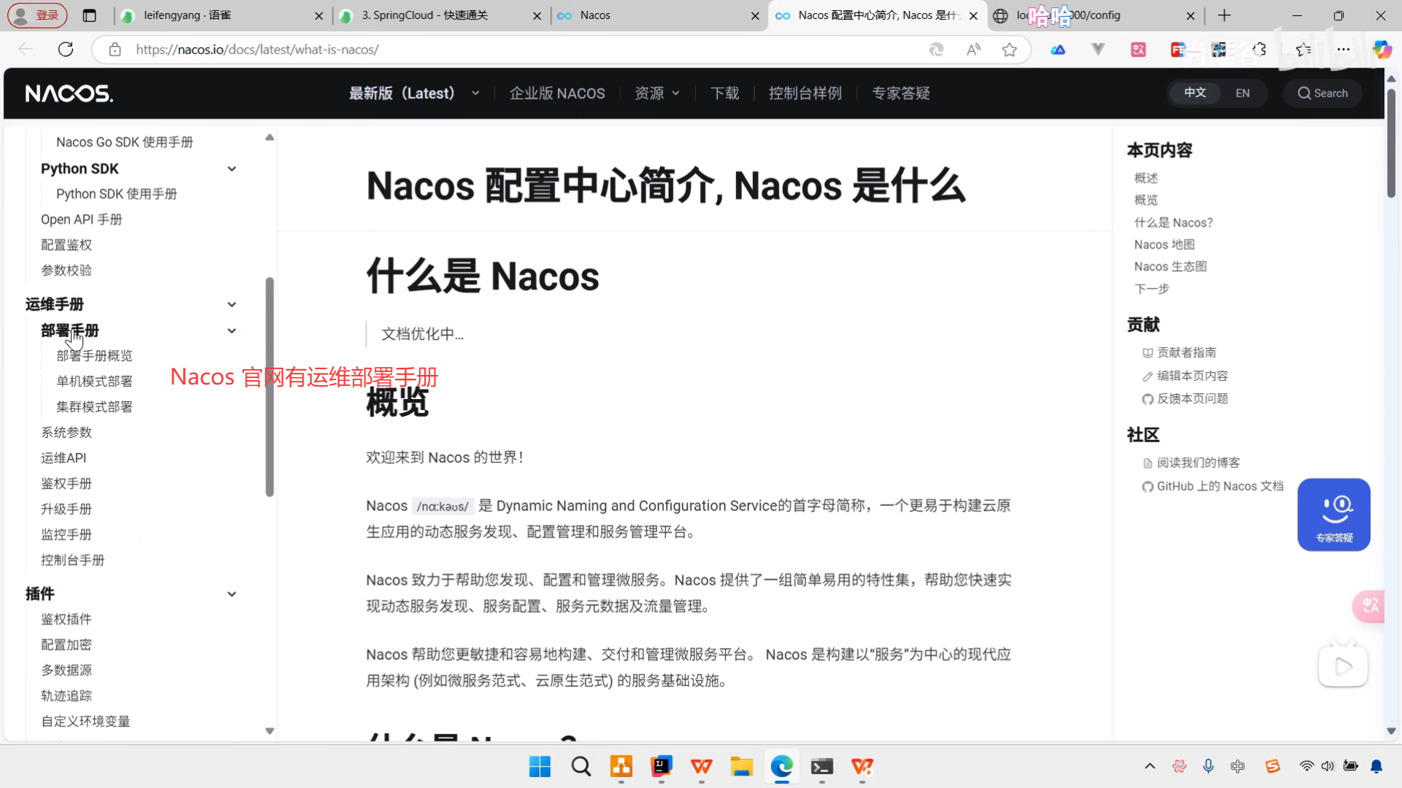
Task: Click the 编辑本页内容 link
Action: [x=1192, y=376]
